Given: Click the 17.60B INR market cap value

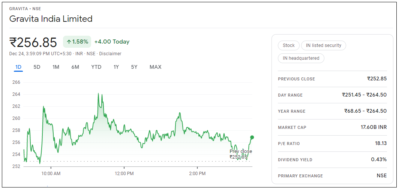Looking at the screenshot, I should pos(373,127).
